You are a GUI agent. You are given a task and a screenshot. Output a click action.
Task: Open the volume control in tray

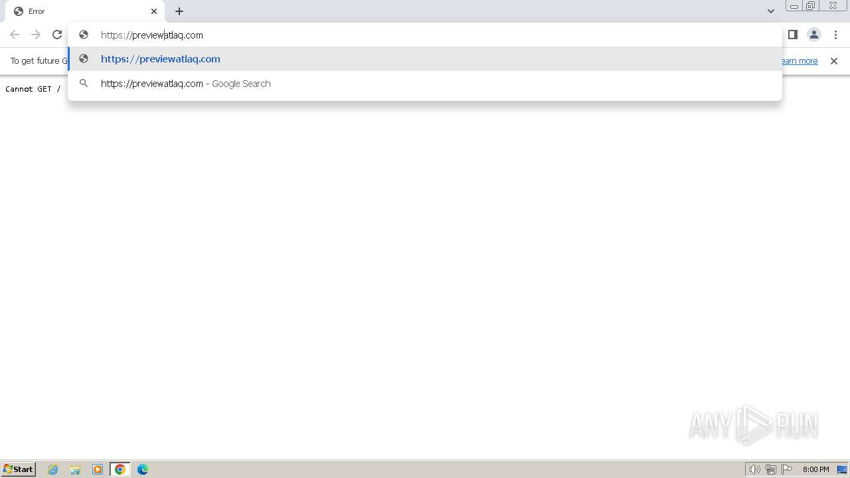pos(755,469)
